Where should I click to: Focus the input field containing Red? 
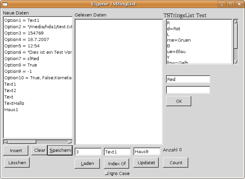(x=188, y=79)
